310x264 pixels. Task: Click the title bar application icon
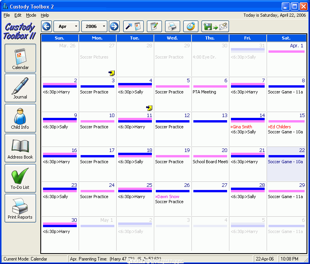pos(5,6)
